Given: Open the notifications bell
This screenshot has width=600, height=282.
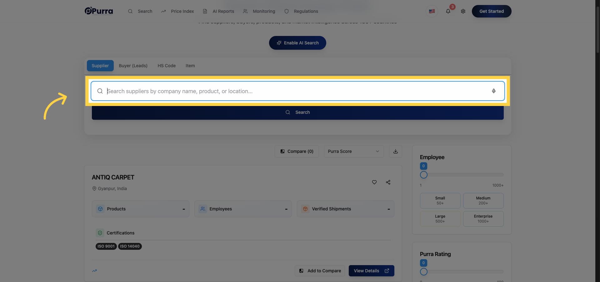Looking at the screenshot, I should [x=448, y=11].
